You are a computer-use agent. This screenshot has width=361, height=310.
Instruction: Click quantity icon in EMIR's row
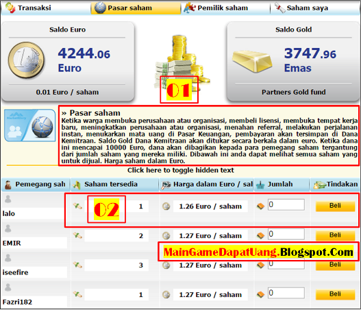point(260,235)
